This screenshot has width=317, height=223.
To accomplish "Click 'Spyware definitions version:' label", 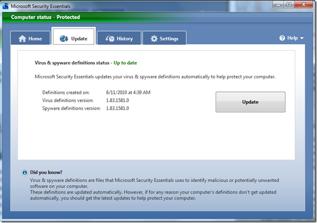I will [71, 108].
